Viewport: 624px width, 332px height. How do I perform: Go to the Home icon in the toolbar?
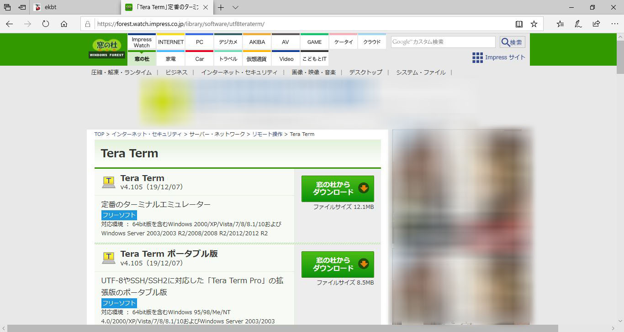click(x=64, y=24)
